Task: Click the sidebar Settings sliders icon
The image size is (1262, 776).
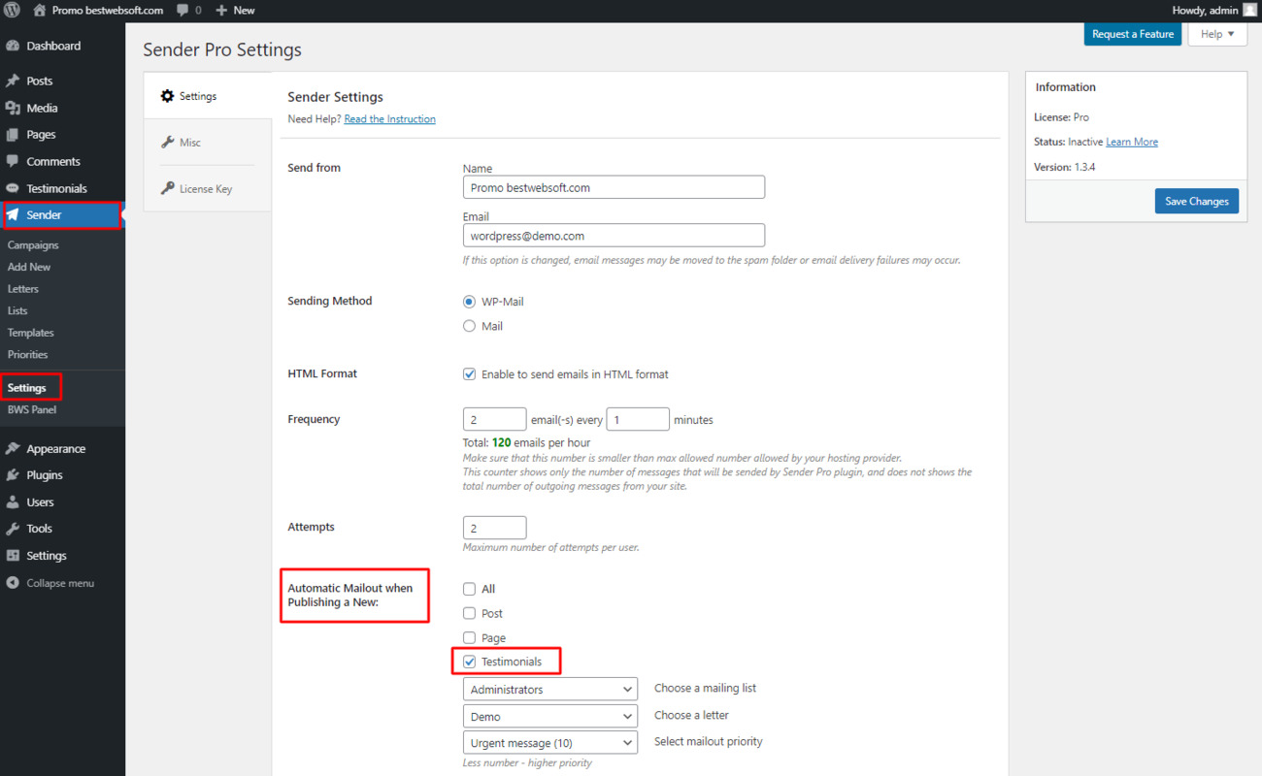Action: pyautogui.click(x=13, y=556)
